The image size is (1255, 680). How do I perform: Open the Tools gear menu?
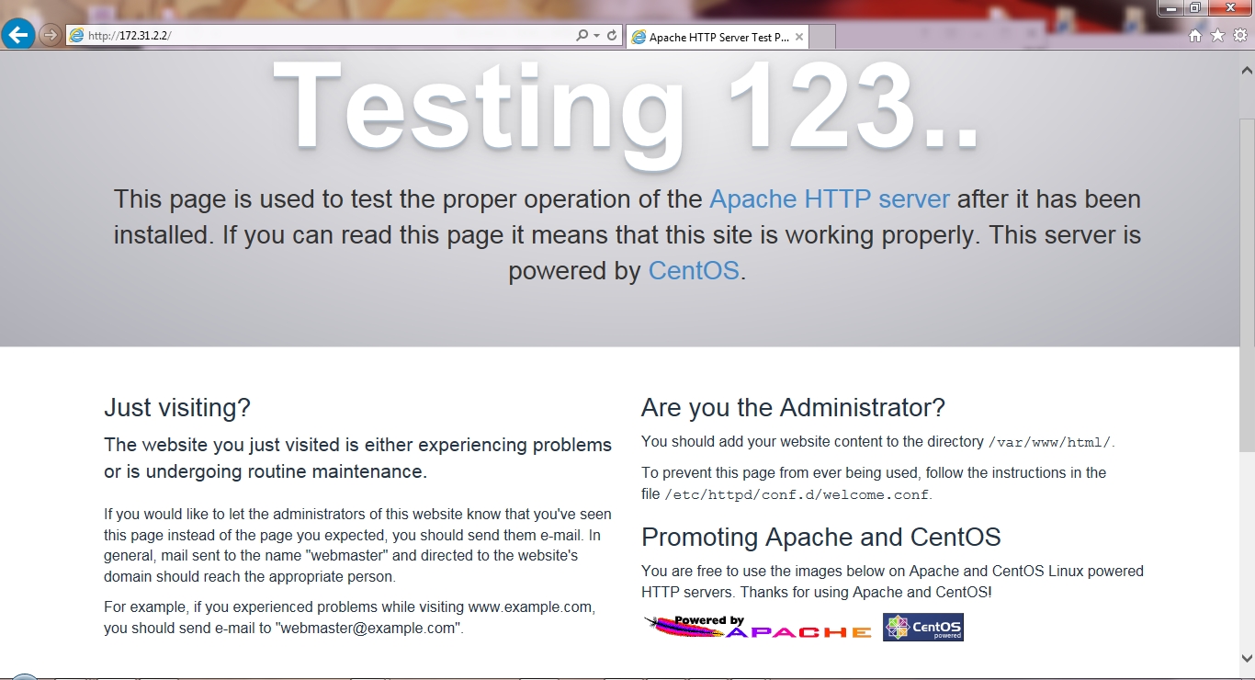[1240, 36]
